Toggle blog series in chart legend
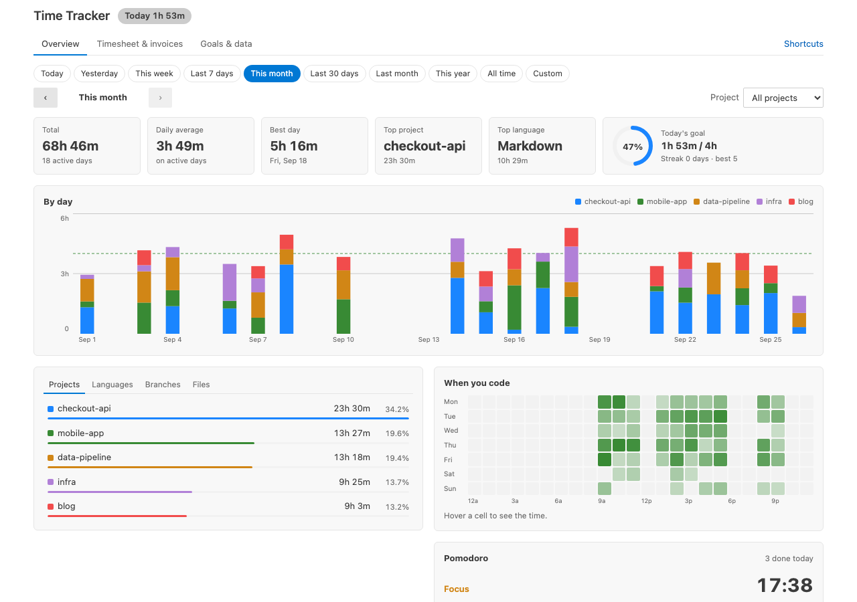The image size is (857, 602). tap(801, 201)
